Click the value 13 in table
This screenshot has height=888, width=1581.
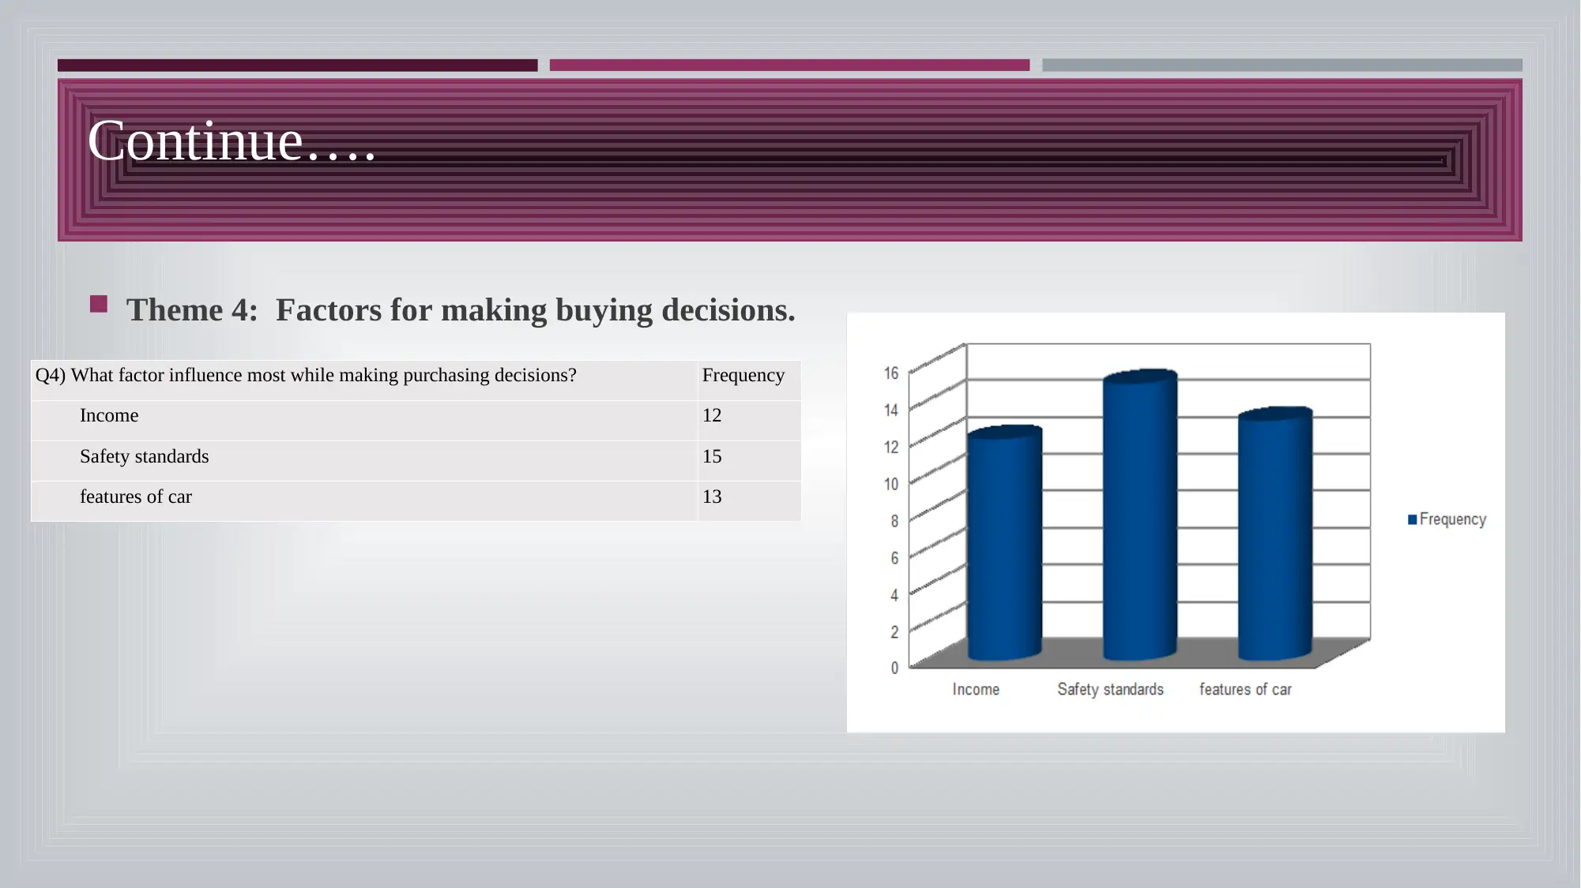tap(712, 497)
